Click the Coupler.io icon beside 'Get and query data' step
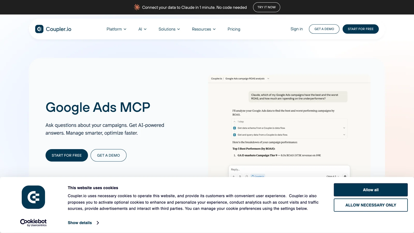 point(234,135)
